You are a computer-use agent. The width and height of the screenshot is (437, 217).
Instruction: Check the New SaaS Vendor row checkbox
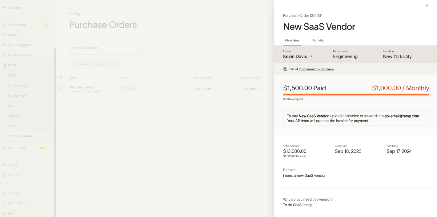coord(62,89)
